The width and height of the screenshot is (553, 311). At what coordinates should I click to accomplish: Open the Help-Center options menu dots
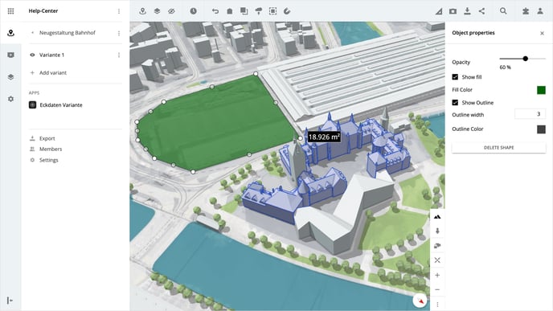click(119, 11)
